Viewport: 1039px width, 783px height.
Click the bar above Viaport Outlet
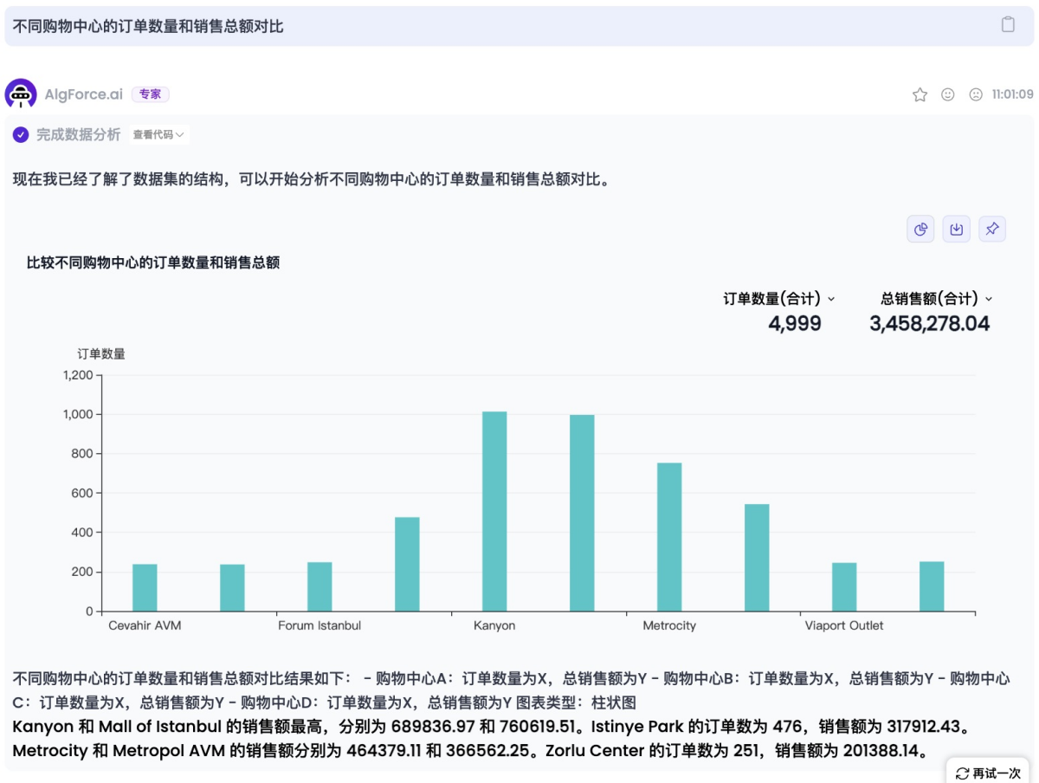pyautogui.click(x=844, y=586)
